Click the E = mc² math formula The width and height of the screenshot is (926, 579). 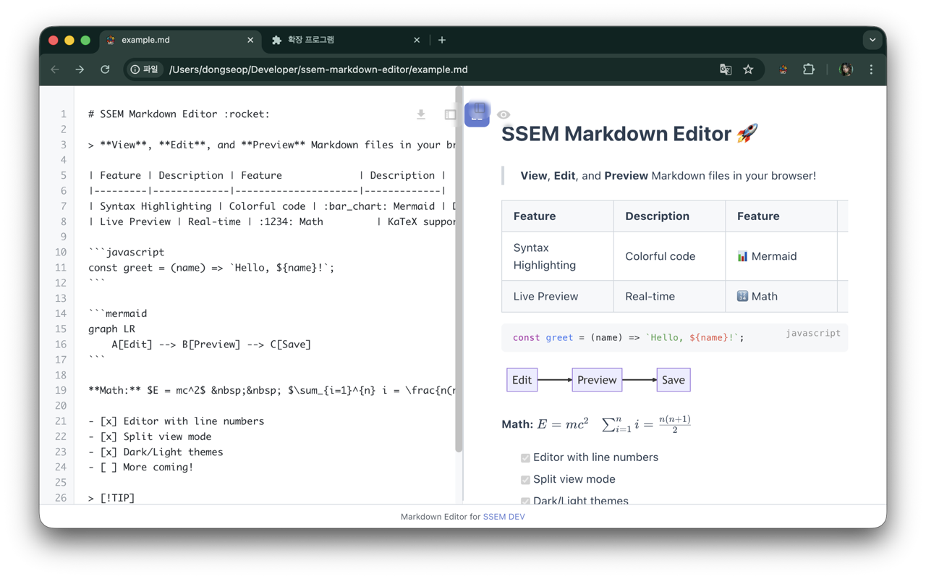(563, 424)
